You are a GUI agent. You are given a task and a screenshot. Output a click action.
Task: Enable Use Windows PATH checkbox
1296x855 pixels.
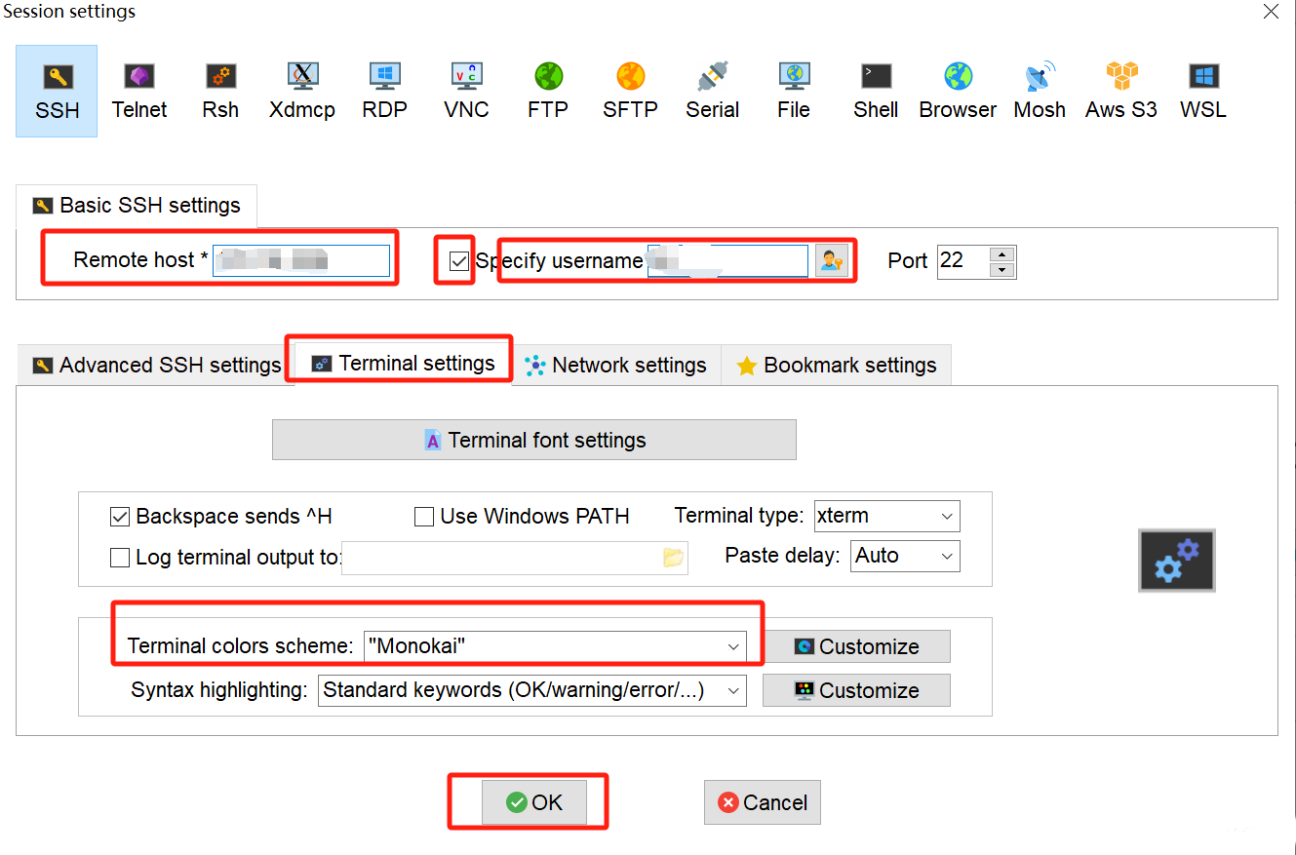coord(424,517)
